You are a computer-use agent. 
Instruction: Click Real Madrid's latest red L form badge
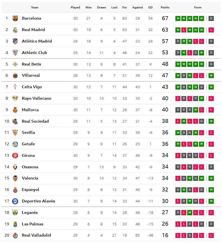[211, 30]
